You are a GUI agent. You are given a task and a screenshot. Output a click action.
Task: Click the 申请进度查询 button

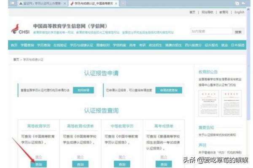click(169, 90)
